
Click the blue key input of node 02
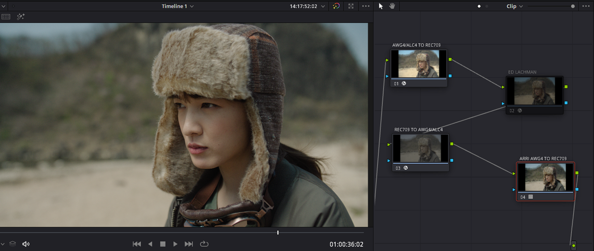tap(503, 103)
